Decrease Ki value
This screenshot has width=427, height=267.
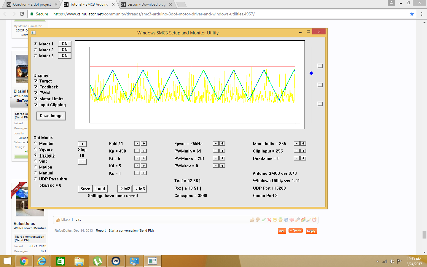coord(137,158)
